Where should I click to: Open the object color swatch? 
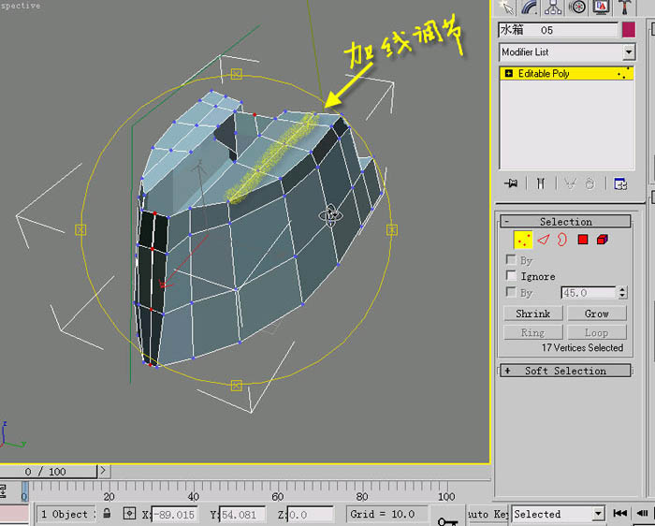point(628,30)
